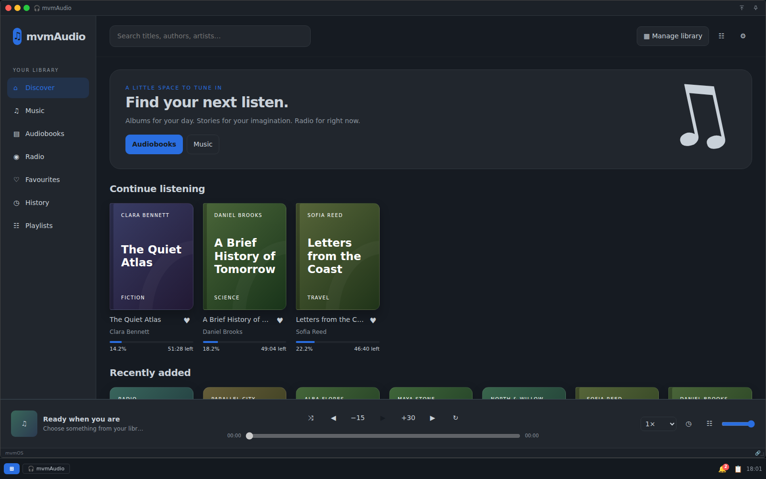Viewport: 766px width, 479px height.
Task: Click the now-playing artwork thumbnail
Action: 24,424
